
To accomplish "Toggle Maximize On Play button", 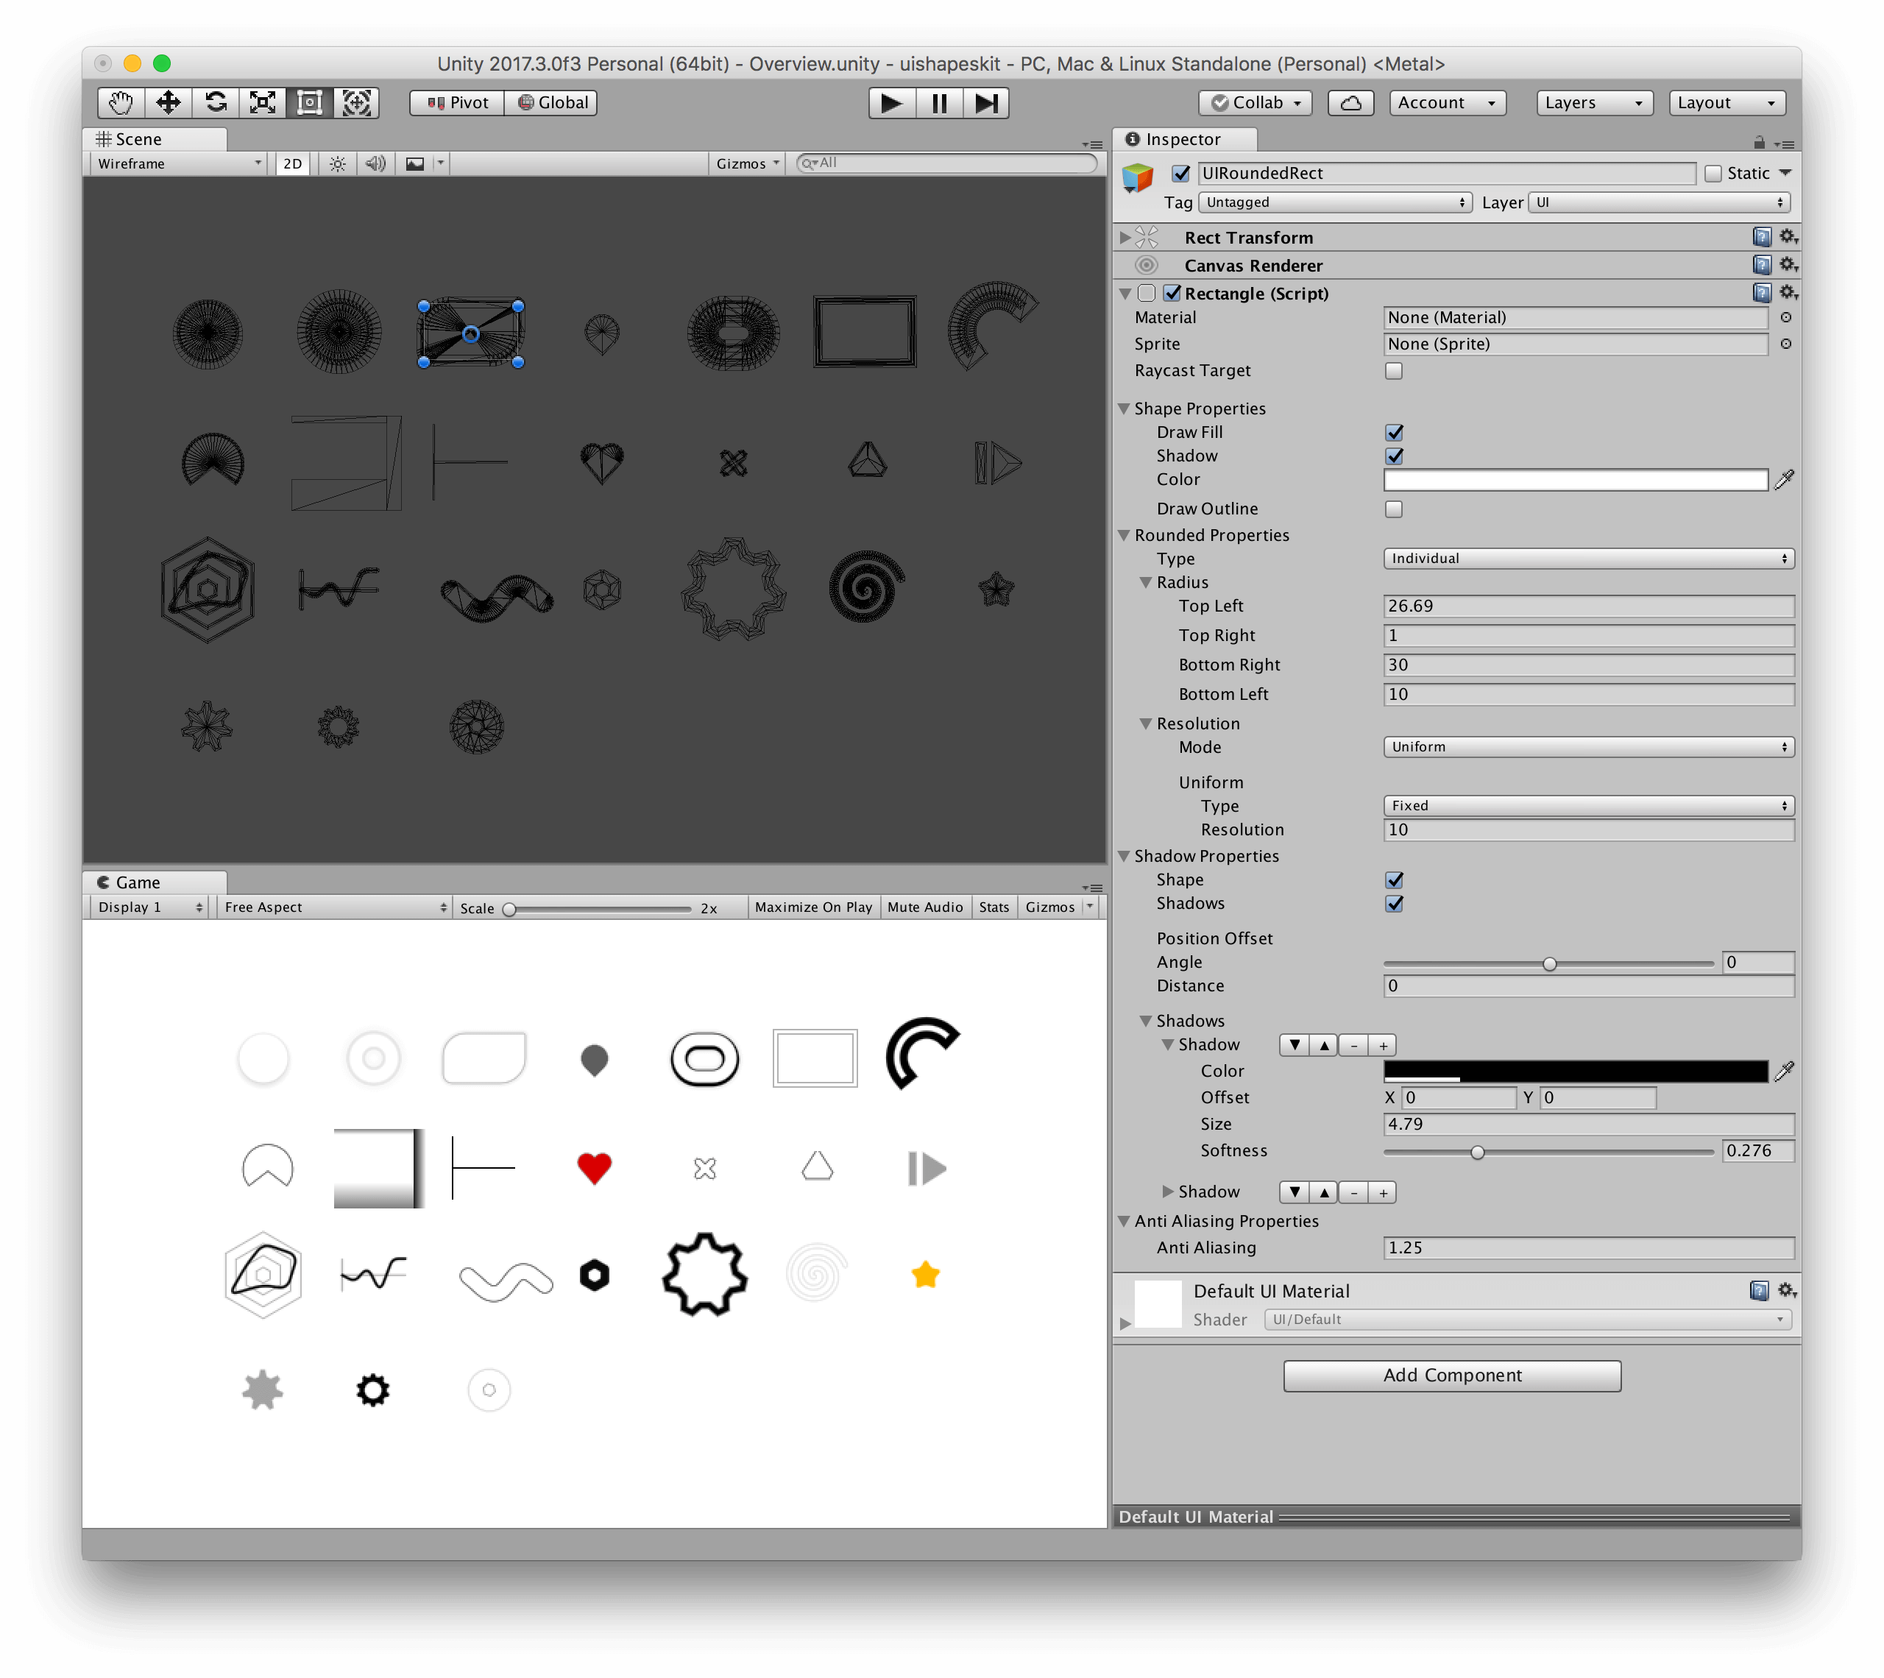I will (x=812, y=907).
